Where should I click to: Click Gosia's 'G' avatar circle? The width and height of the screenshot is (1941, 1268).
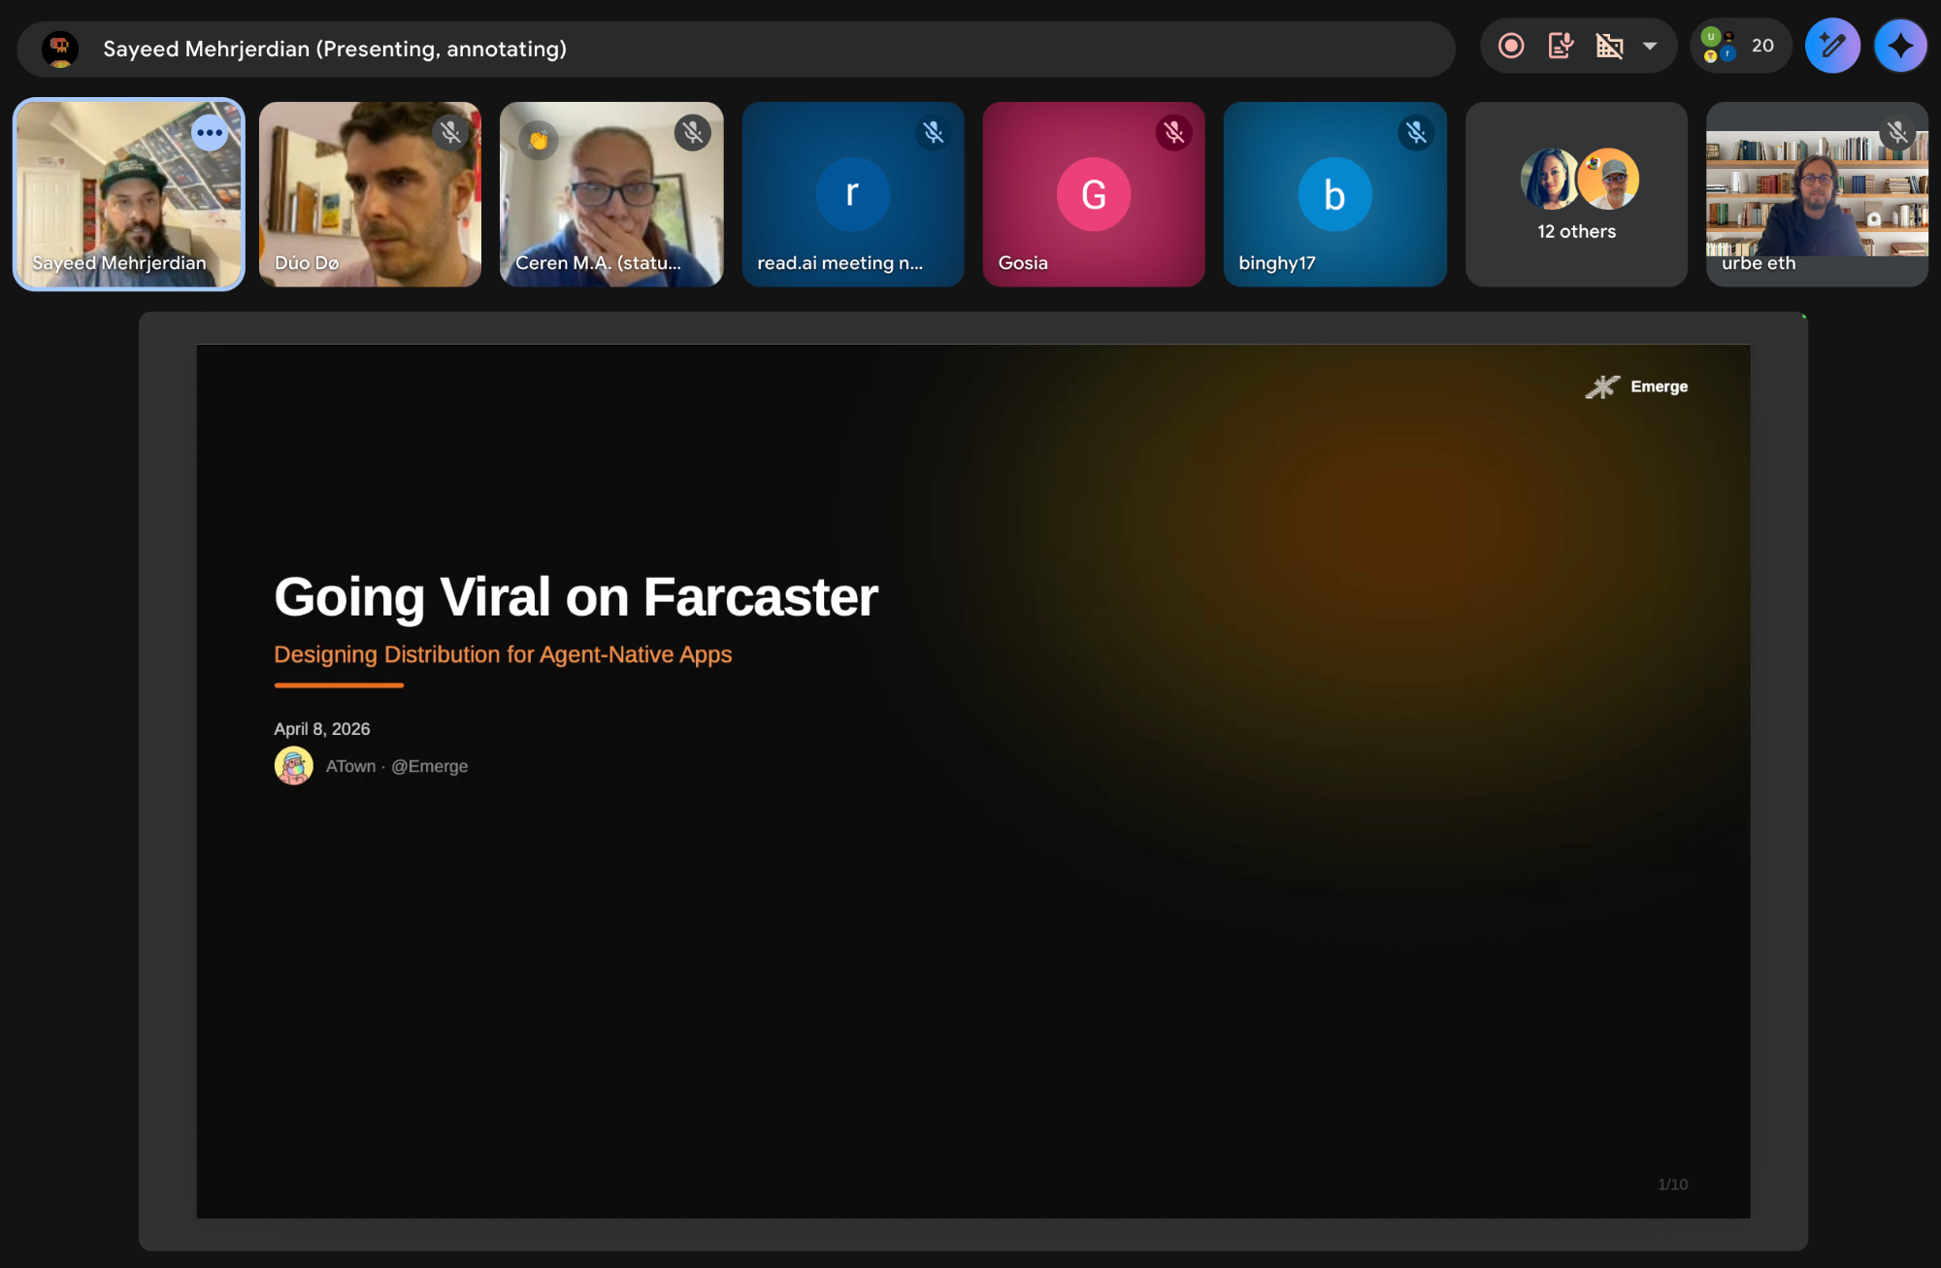coord(1094,194)
